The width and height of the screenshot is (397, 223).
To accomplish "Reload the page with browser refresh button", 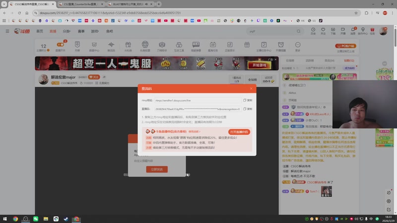I will click(19, 13).
